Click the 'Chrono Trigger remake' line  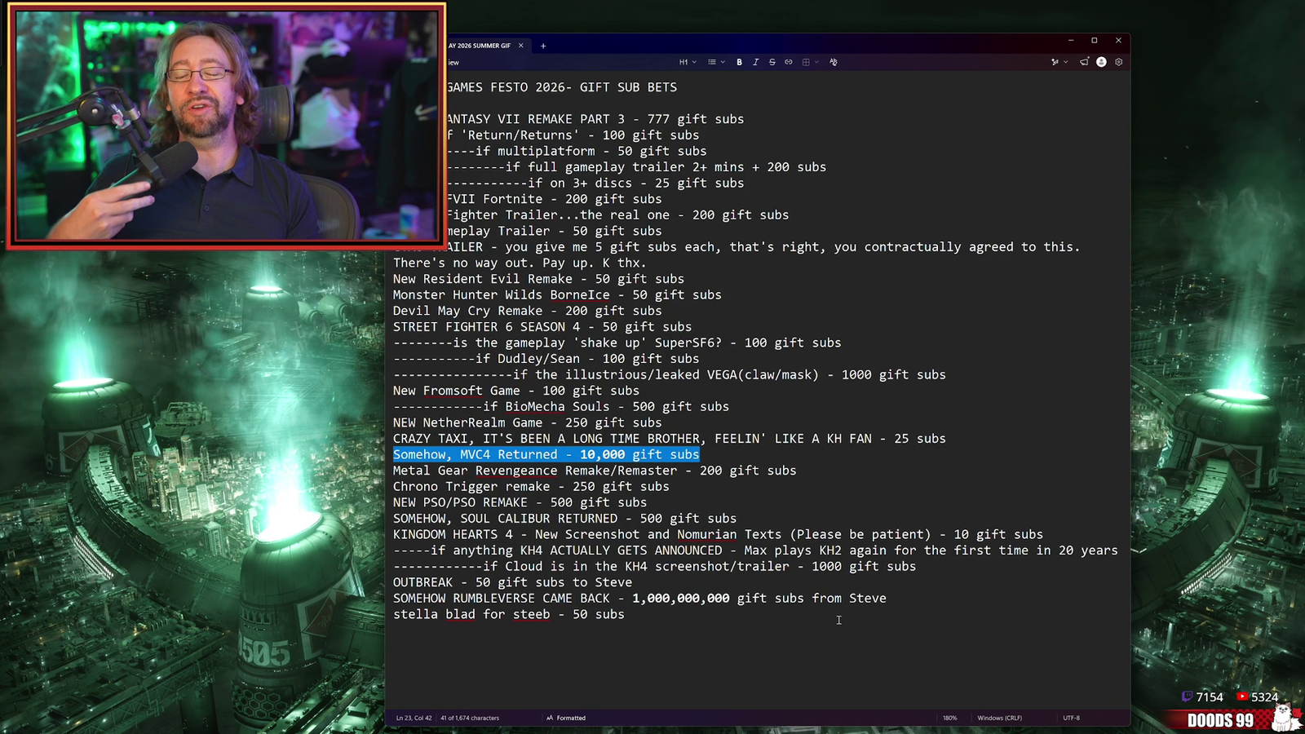pos(531,487)
